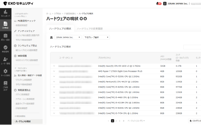Image resolution: width=201 pixels, height=125 pixels.
Task: Go to previous page arrow in pagination
Action: [x=108, y=121]
